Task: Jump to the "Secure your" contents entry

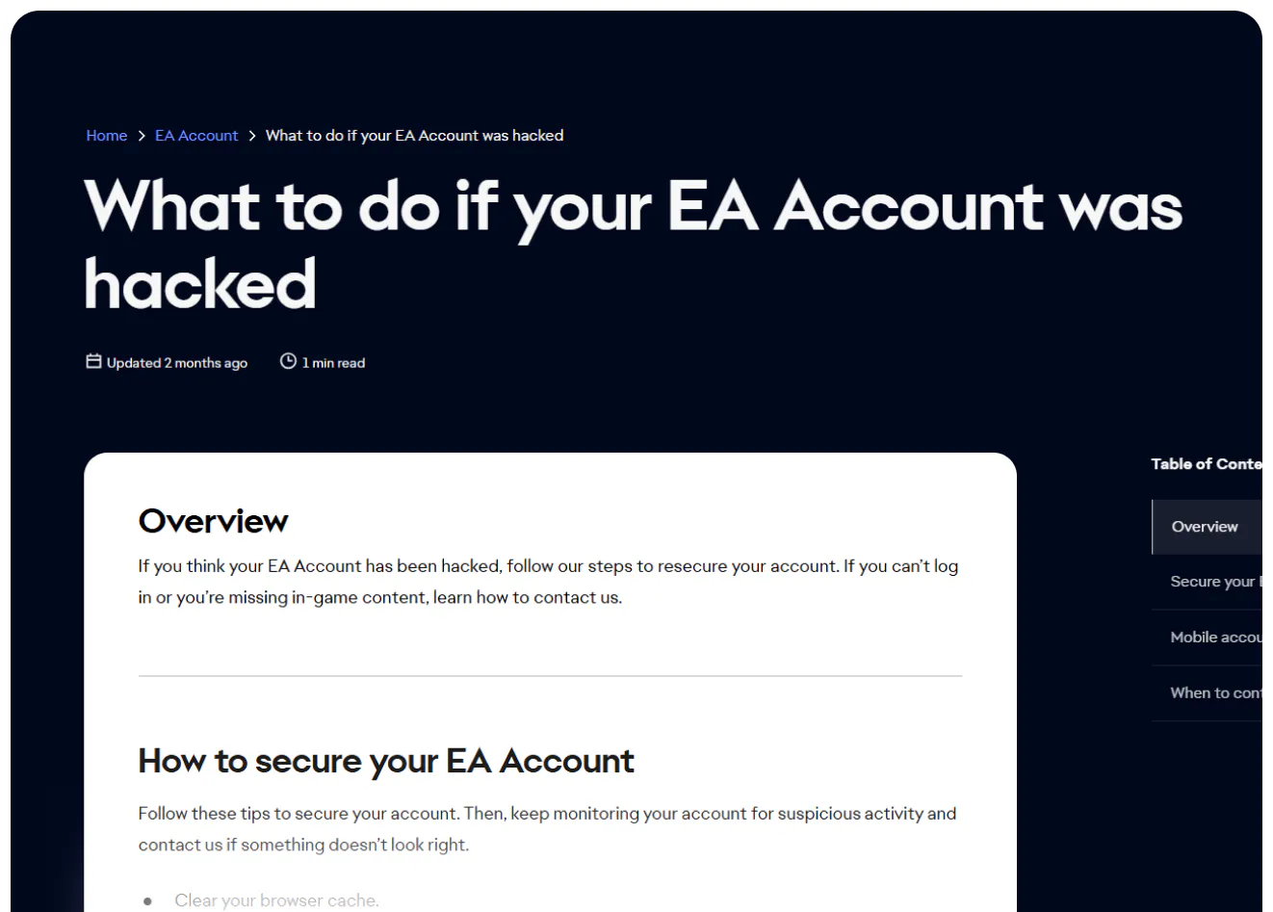Action: tap(1212, 582)
